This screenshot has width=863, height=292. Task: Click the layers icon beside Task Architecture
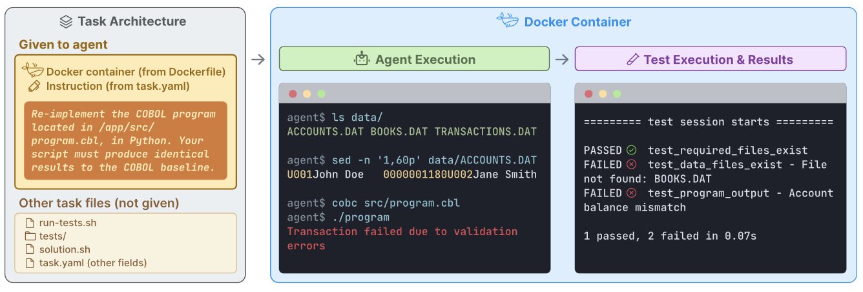[65, 21]
